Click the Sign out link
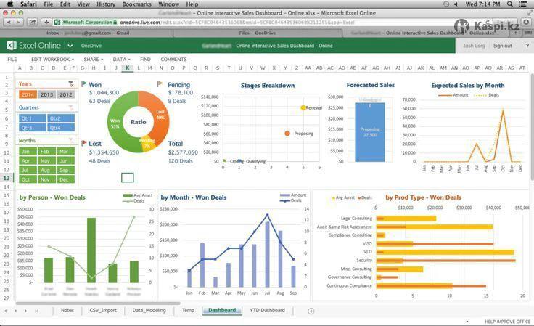The image size is (534, 326). click(x=503, y=46)
